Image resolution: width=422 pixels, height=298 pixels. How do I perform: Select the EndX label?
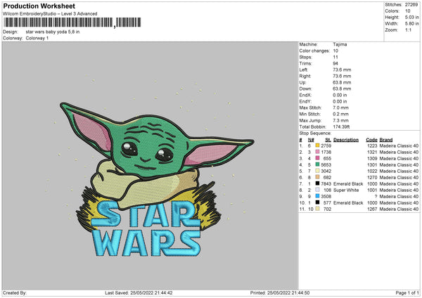(305, 95)
